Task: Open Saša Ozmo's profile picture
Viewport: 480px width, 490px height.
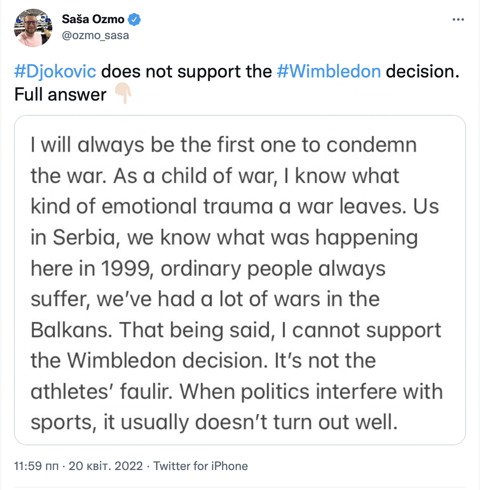Action: [x=33, y=28]
